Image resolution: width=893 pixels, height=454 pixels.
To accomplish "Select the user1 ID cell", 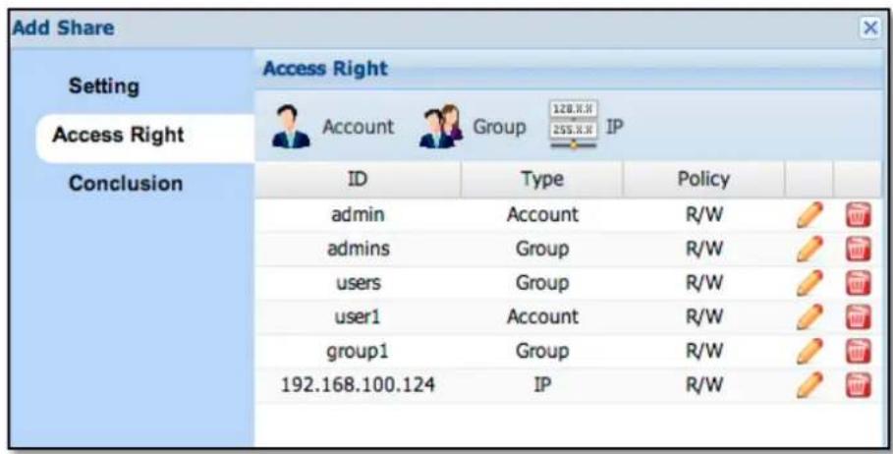I will (x=358, y=316).
